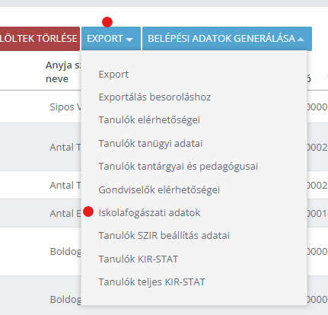Select Tanulók tantárgyai és pedagógusai

coord(178,167)
